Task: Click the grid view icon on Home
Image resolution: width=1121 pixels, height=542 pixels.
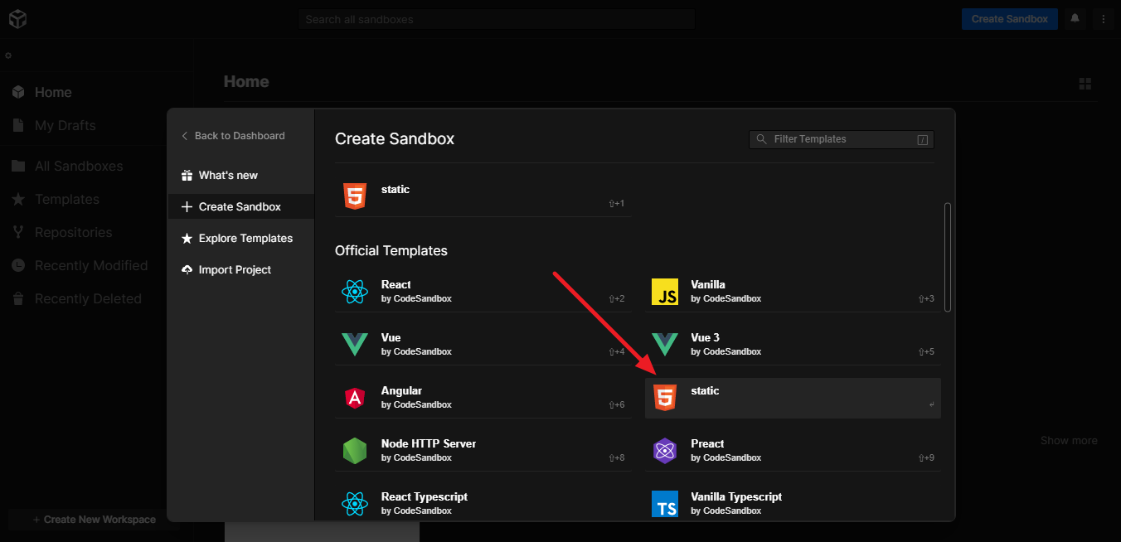Action: point(1085,84)
